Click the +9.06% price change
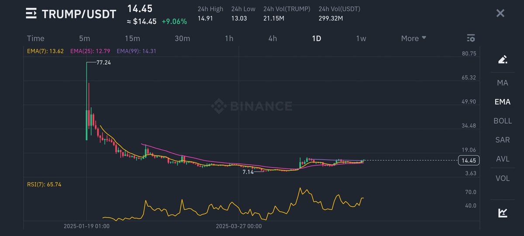524x236 pixels. [174, 21]
